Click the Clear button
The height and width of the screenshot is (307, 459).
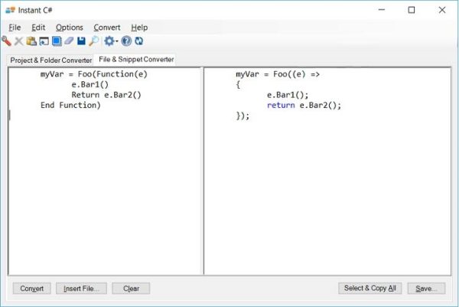(131, 289)
